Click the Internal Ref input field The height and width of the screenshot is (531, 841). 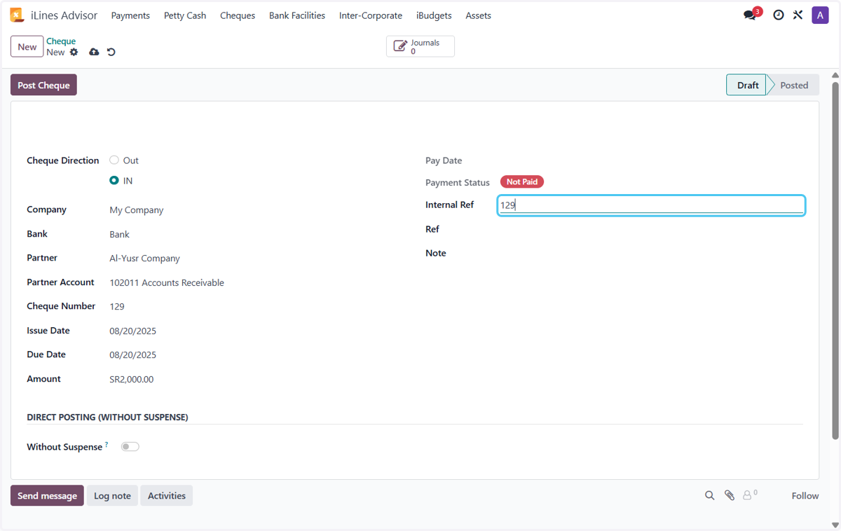point(651,205)
